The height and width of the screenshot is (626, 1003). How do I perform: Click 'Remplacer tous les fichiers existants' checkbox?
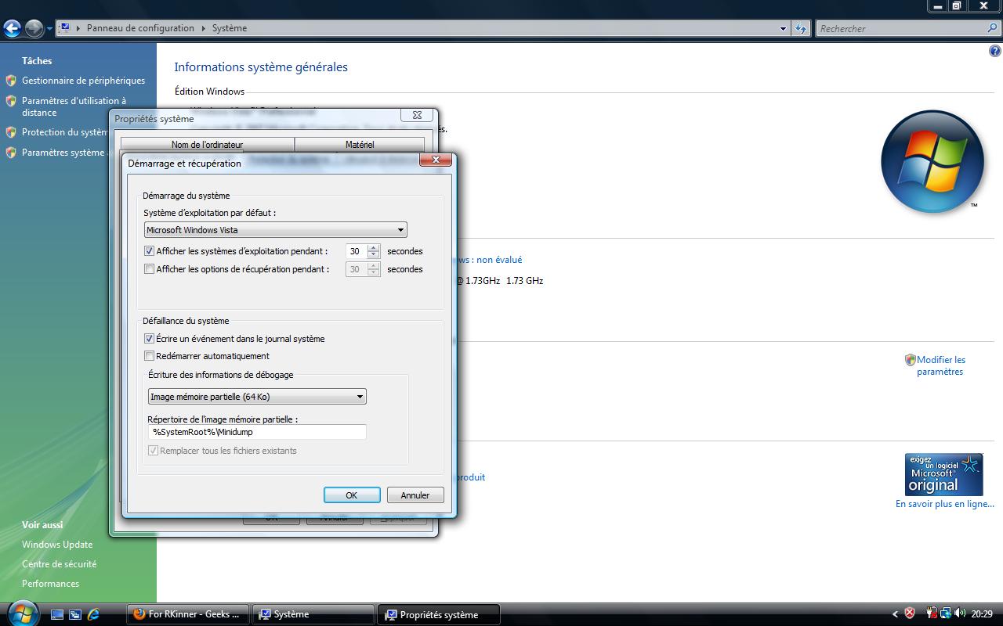tap(154, 451)
